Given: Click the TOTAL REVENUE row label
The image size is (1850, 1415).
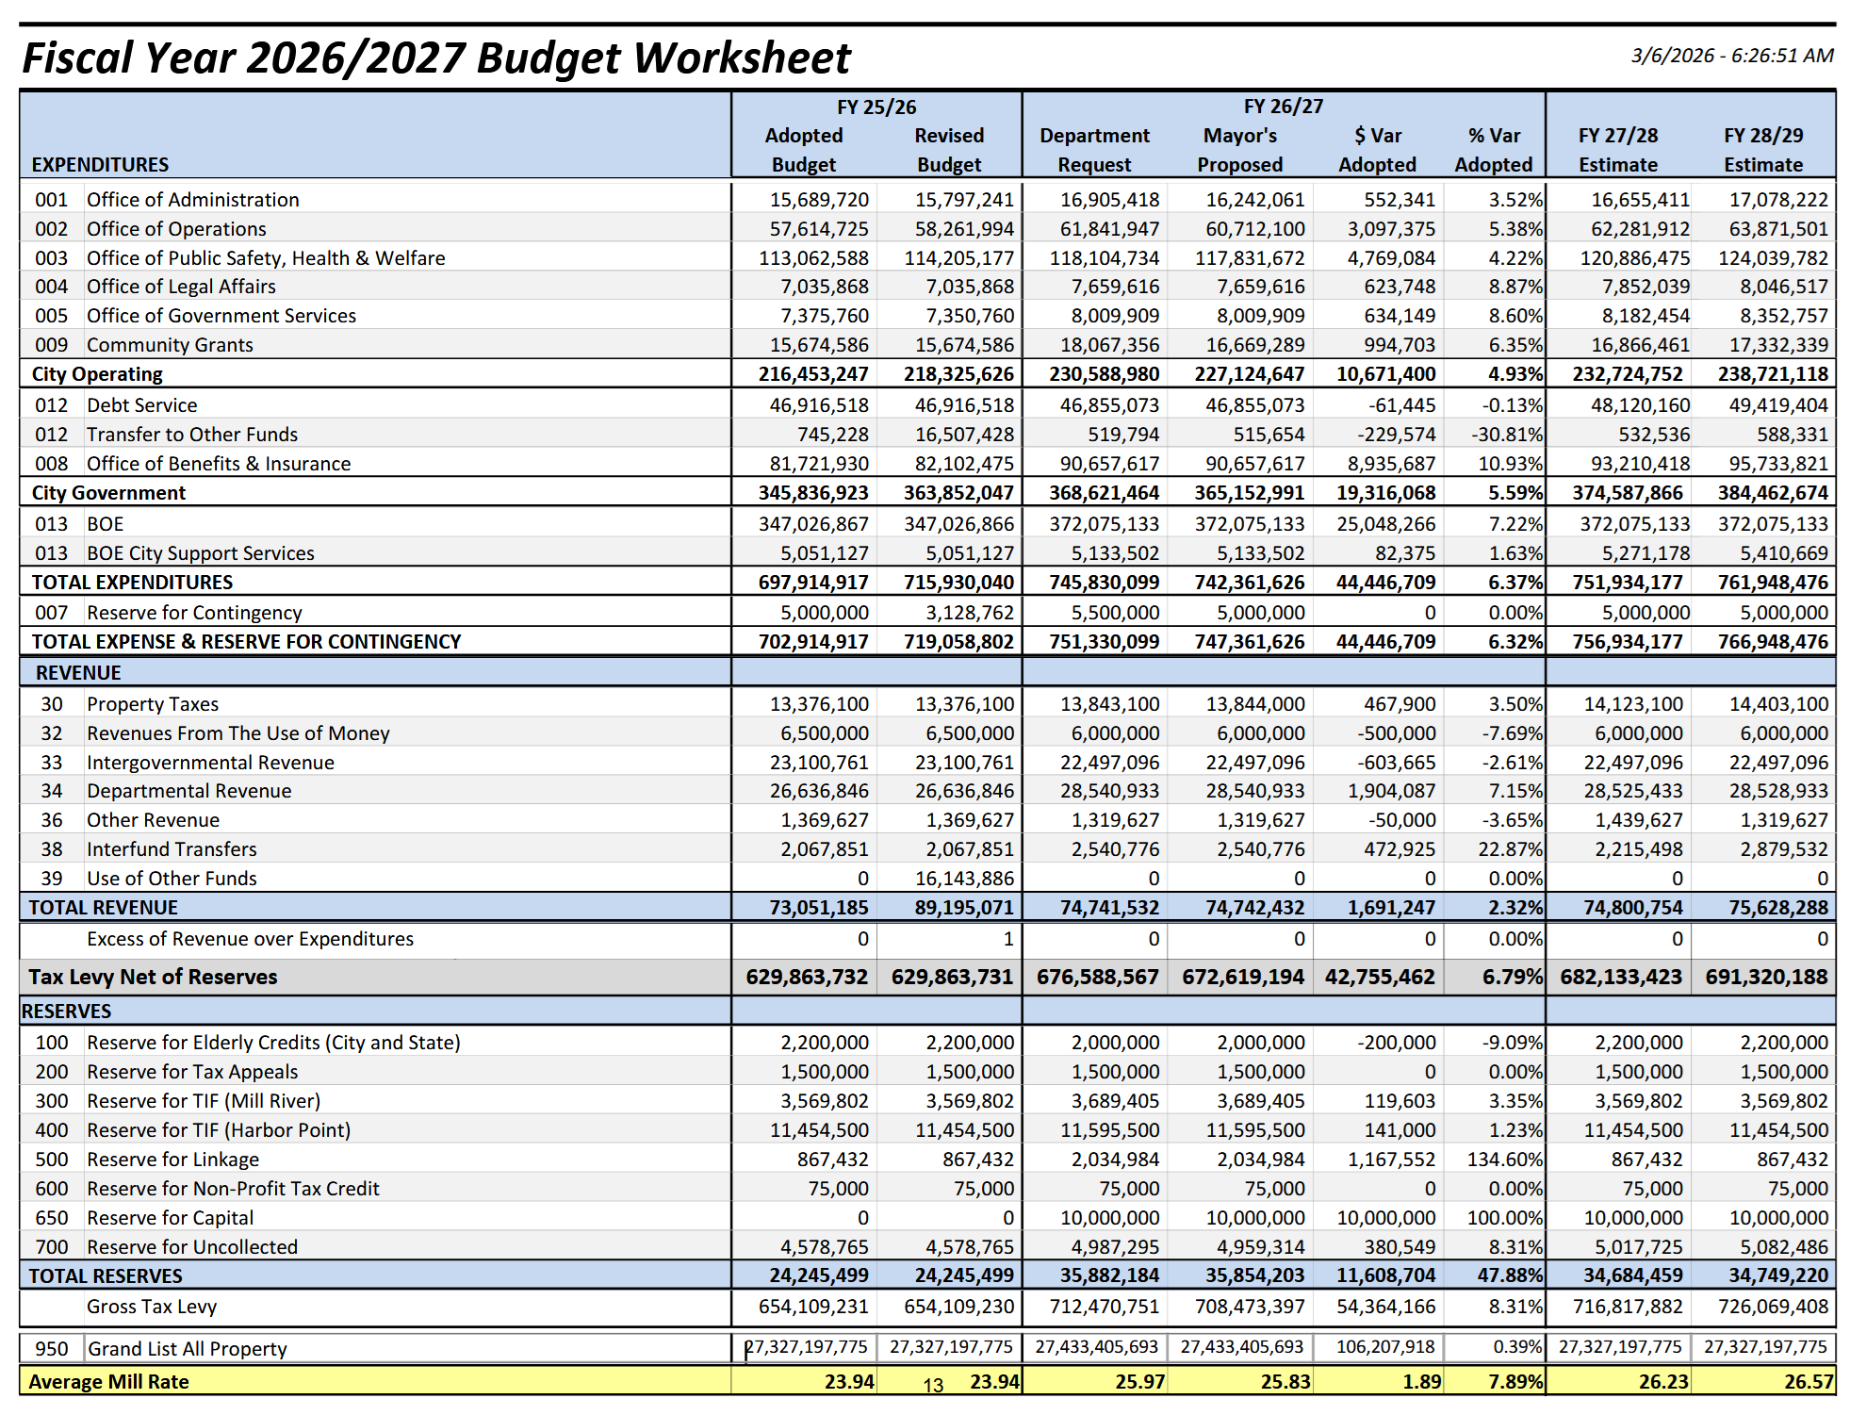Looking at the screenshot, I should (103, 908).
